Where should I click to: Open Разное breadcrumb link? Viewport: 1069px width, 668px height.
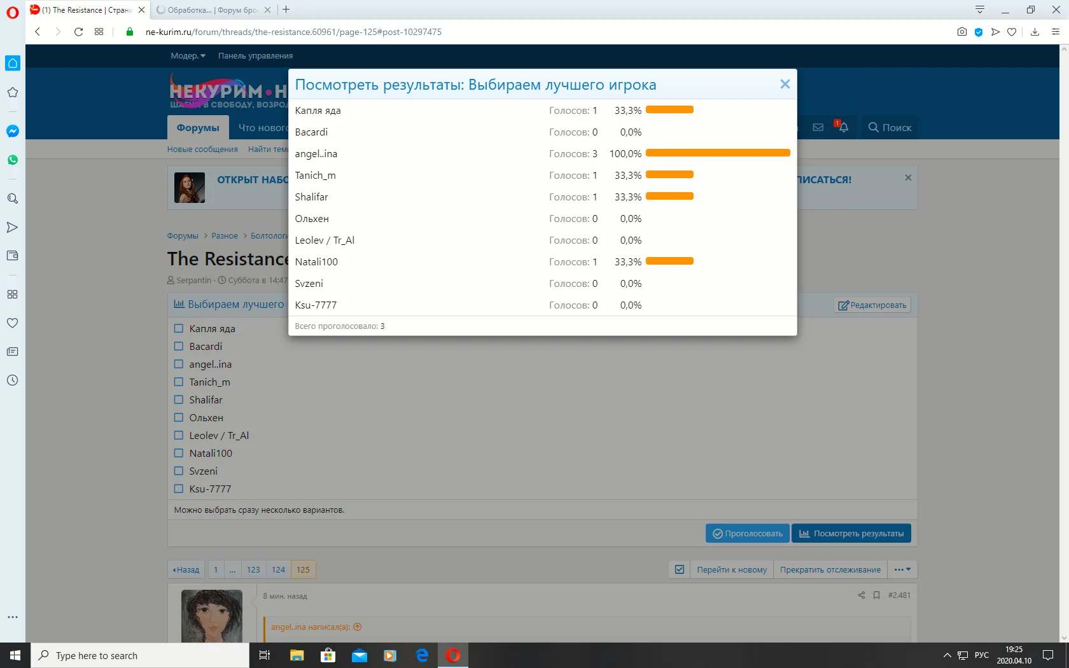pyautogui.click(x=225, y=236)
